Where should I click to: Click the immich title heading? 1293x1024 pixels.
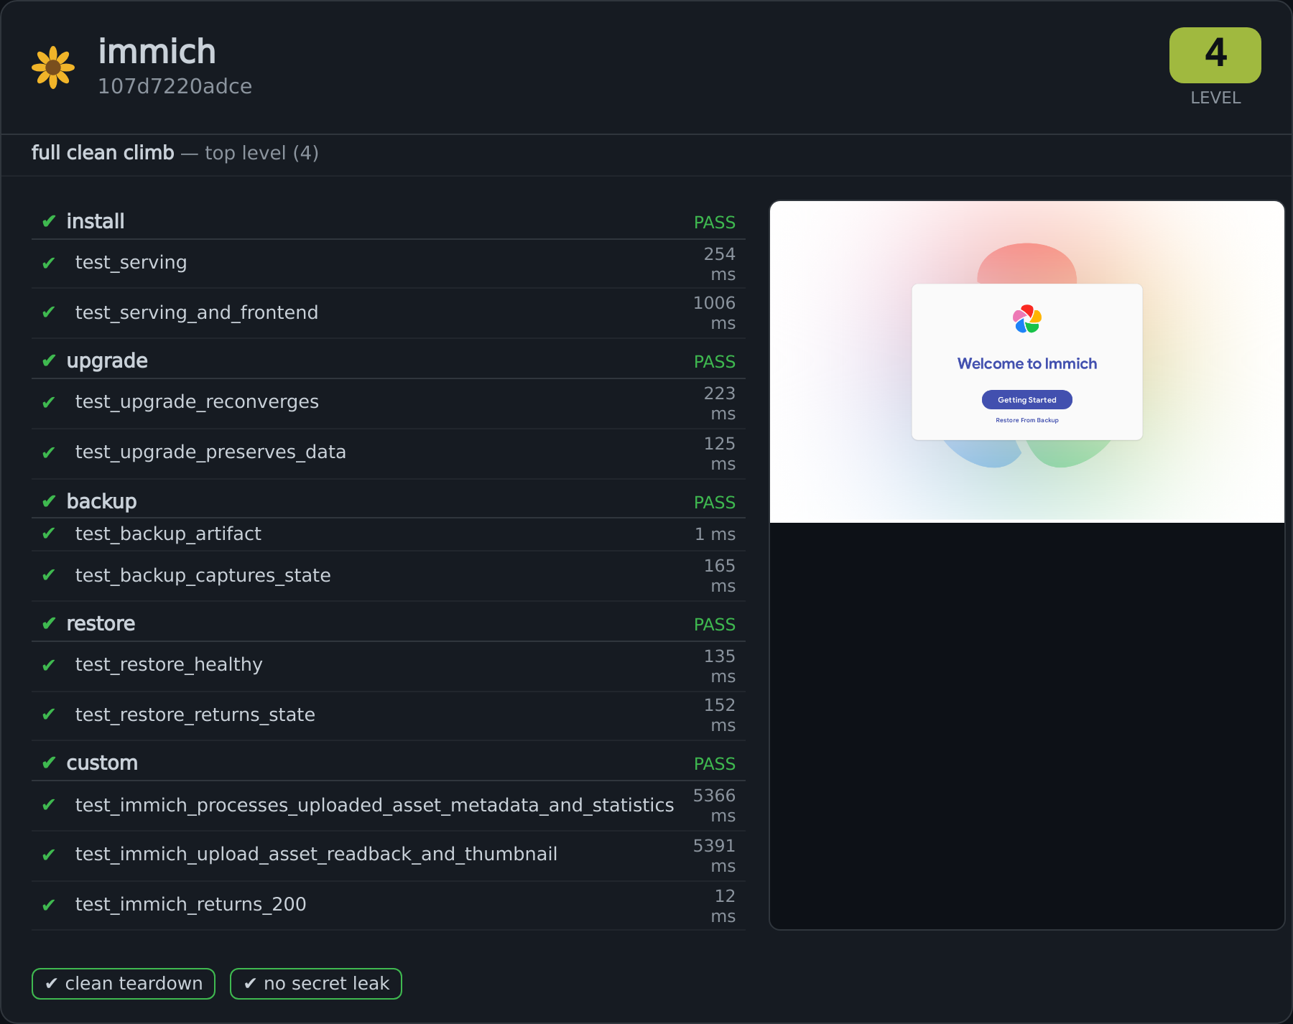point(157,52)
